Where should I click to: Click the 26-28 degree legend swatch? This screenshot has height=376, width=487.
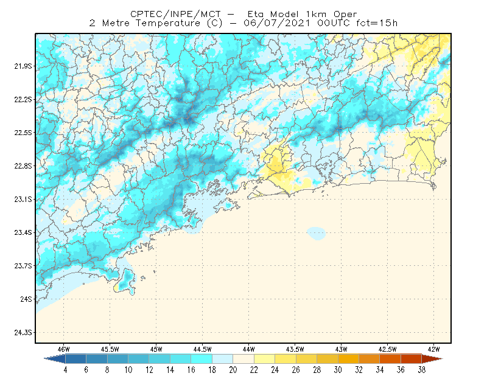coord(307,359)
